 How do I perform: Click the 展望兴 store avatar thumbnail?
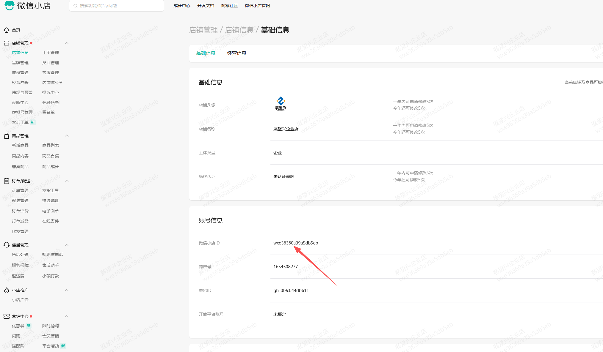[x=281, y=104]
